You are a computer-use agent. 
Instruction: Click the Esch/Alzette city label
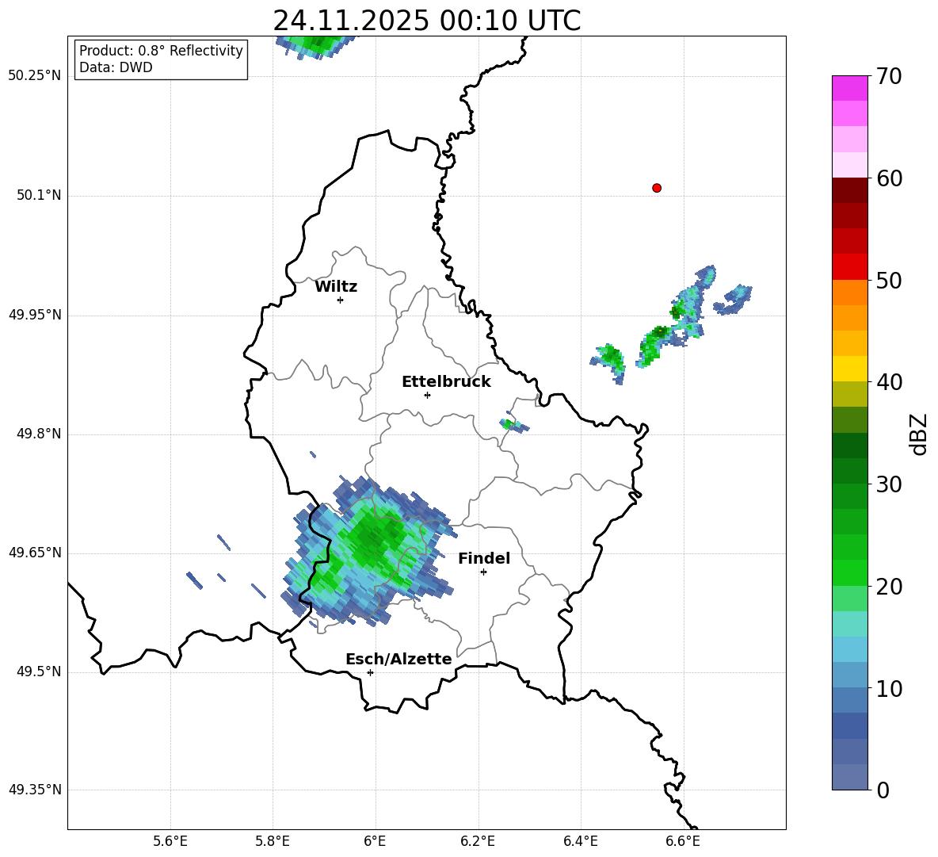[x=398, y=659]
